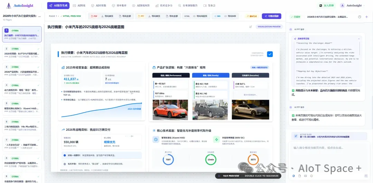Click the white SU7 L car image
This screenshot has height=183, width=373.
[250, 110]
